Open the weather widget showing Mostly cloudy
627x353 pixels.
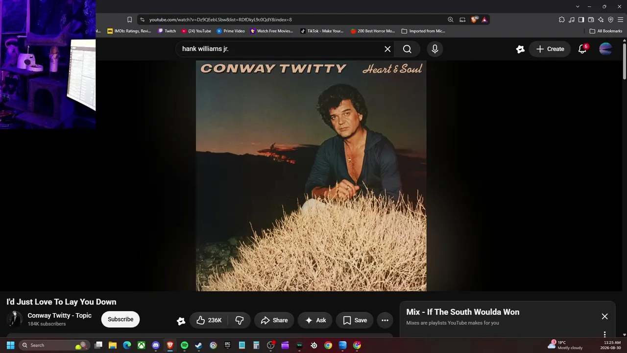(x=565, y=345)
